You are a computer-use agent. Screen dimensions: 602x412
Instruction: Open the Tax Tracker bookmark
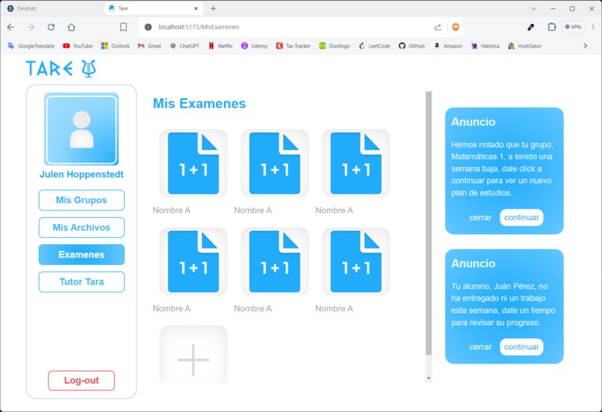tap(294, 46)
